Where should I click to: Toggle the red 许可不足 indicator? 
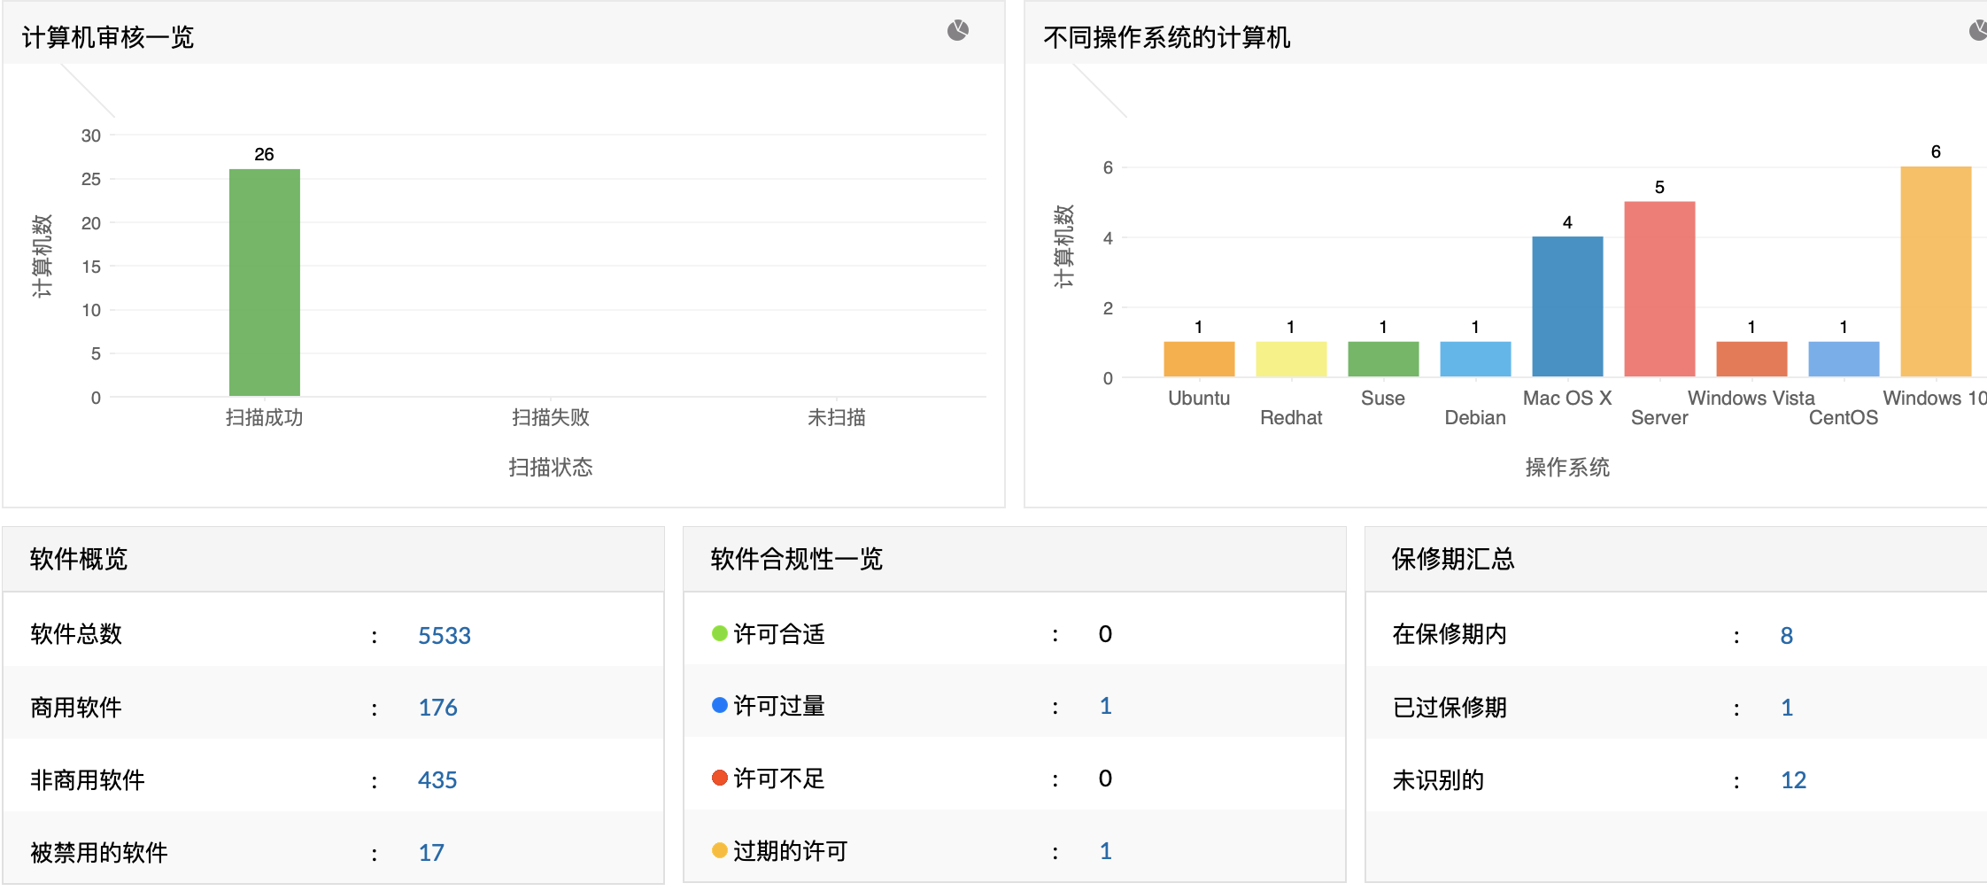pyautogui.click(x=717, y=778)
